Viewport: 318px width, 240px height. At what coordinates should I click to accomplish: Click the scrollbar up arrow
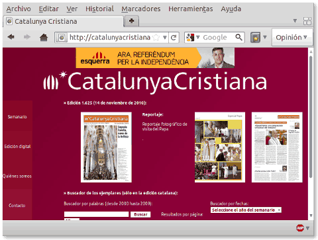pyautogui.click(x=311, y=52)
